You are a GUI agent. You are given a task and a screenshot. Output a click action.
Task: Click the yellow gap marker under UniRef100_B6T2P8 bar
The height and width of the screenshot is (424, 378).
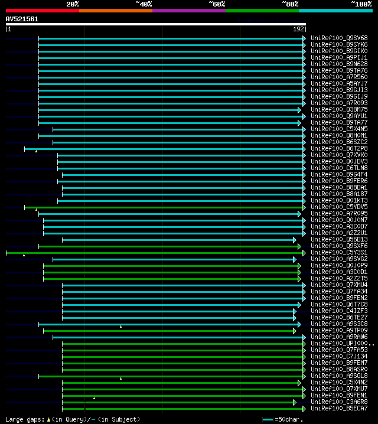(36, 151)
